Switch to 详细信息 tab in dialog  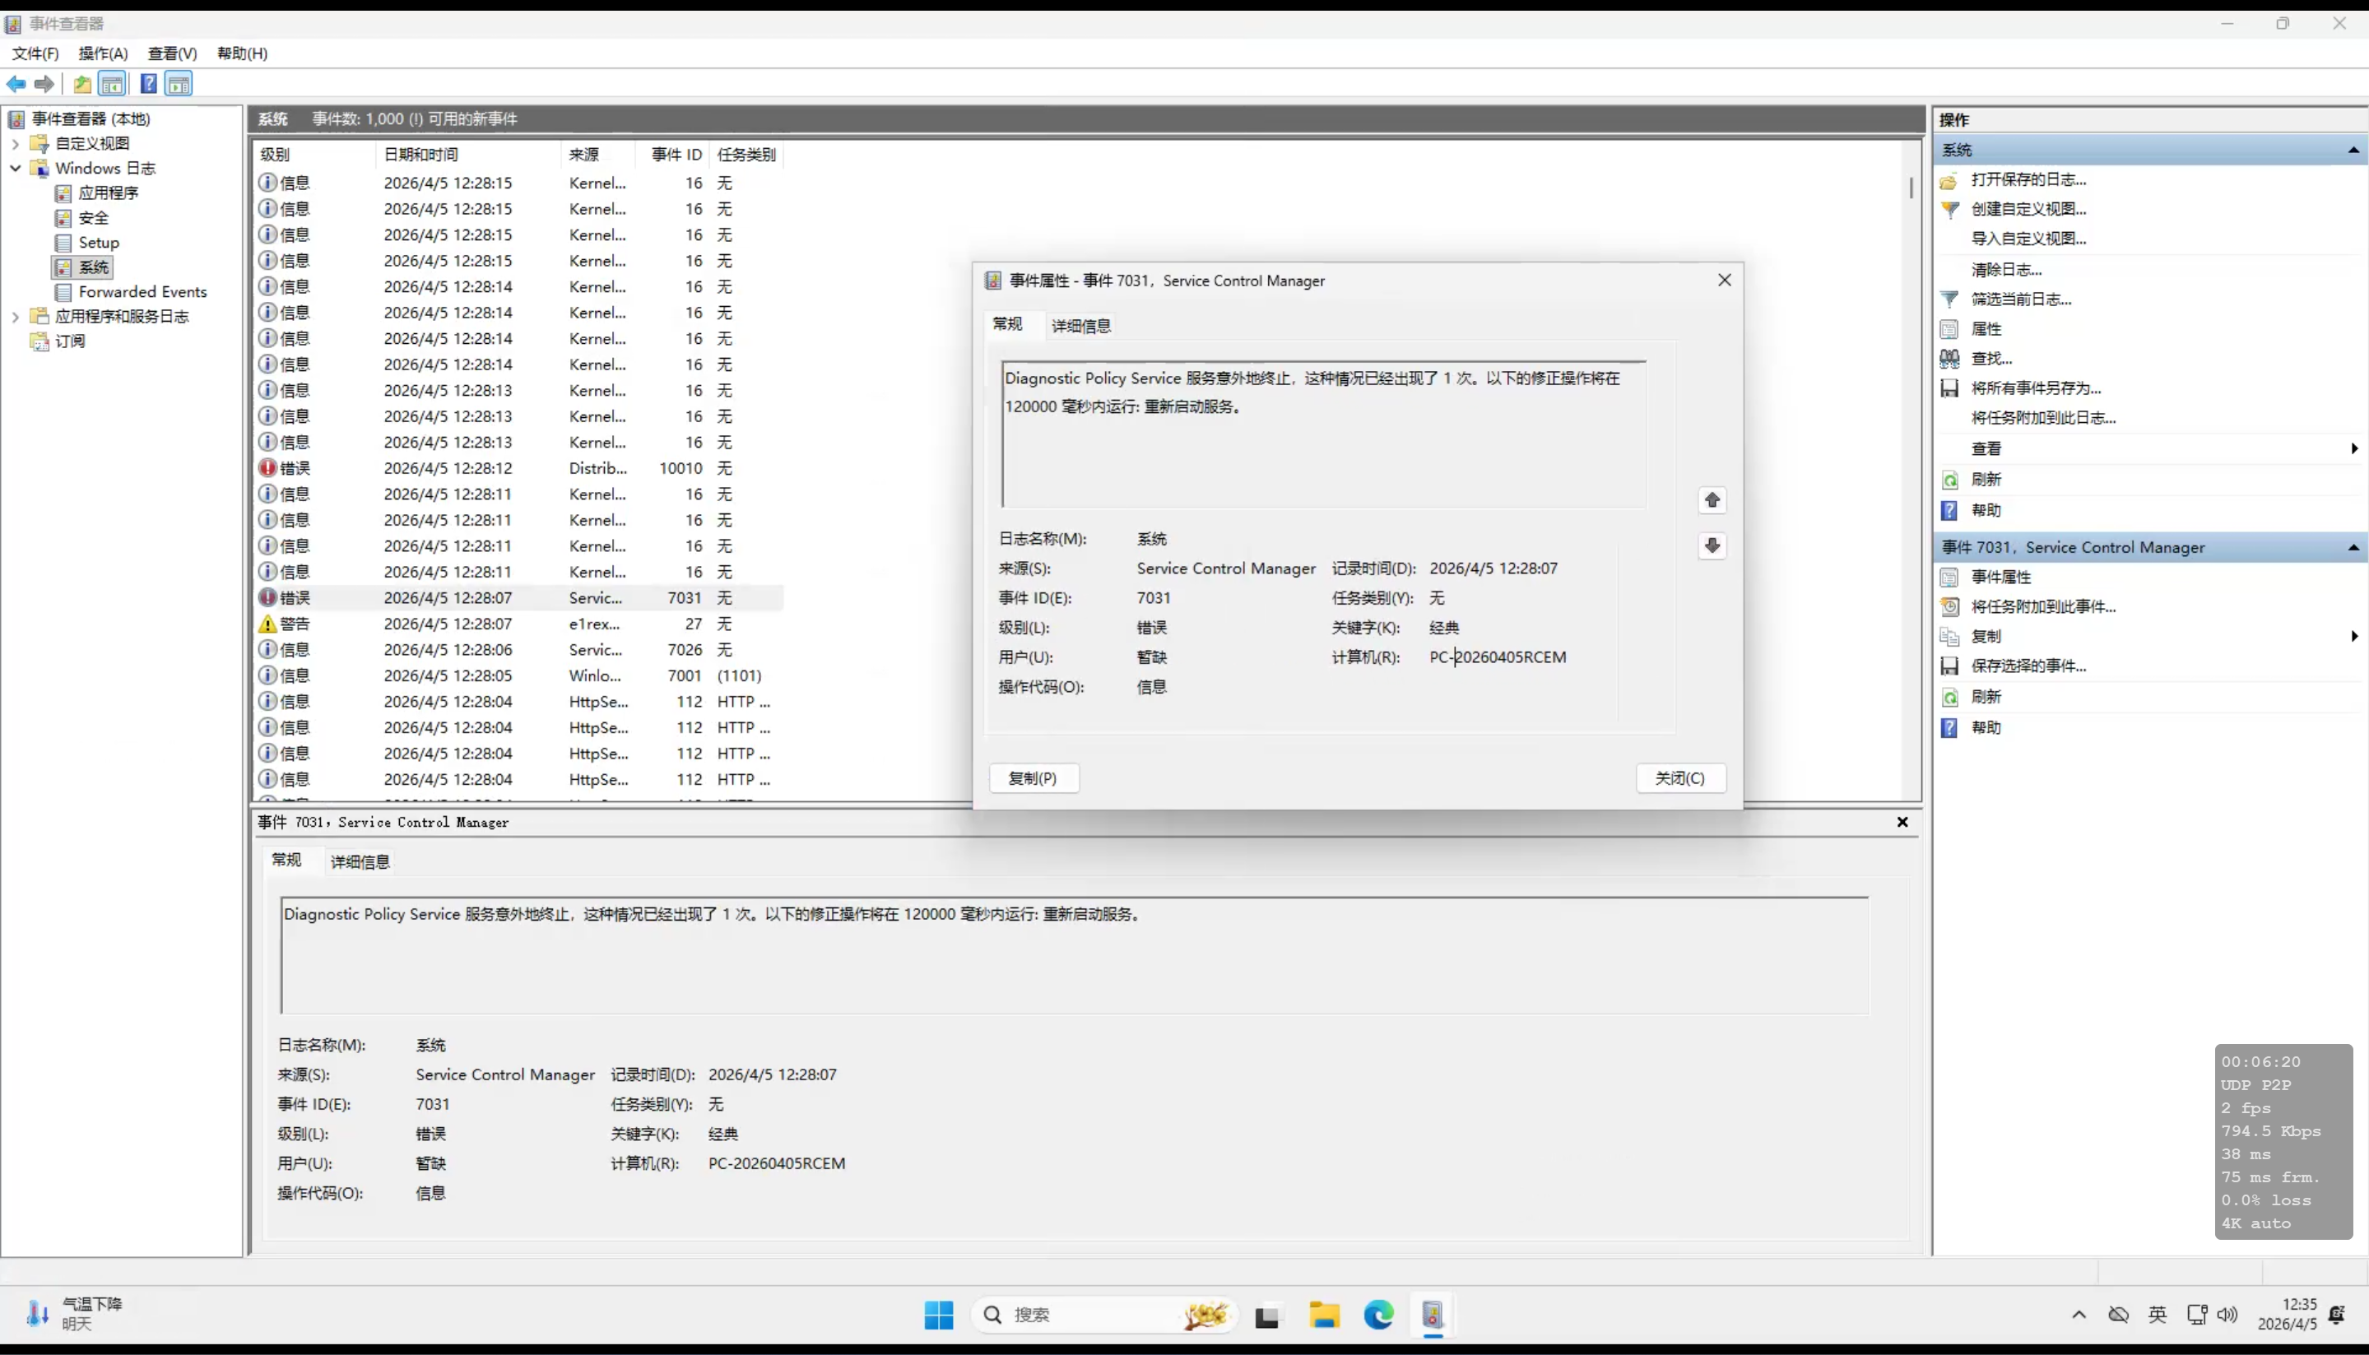coord(1080,326)
